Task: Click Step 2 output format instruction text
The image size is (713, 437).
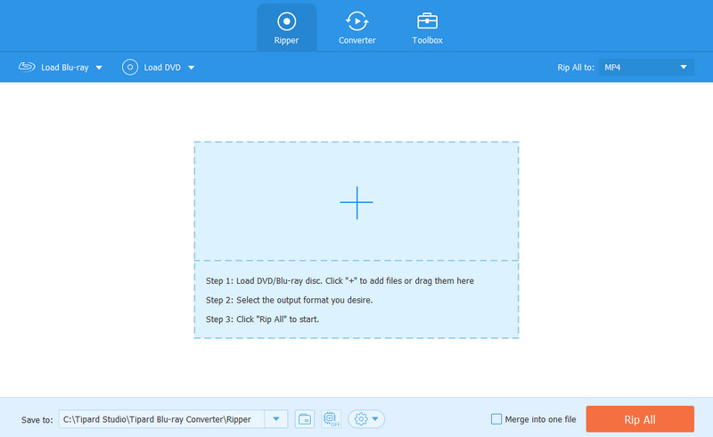Action: click(289, 300)
